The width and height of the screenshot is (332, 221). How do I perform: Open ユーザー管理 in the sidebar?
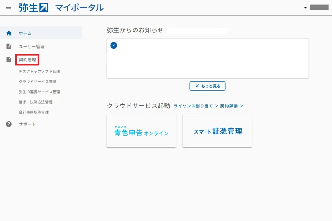tap(31, 47)
